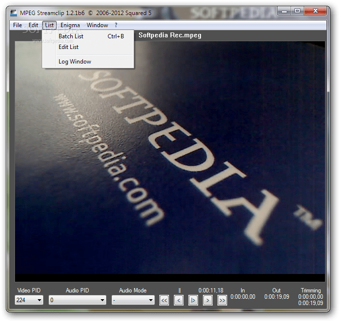Expand the Audio PID dropdown

(77, 300)
